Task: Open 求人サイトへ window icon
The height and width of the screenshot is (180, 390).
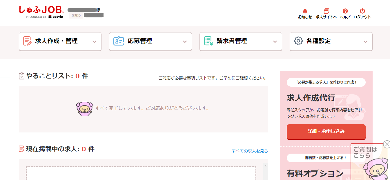Action: (326, 11)
